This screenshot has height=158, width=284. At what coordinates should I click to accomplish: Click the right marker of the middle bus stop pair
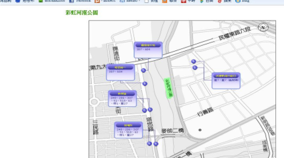pos(150,110)
